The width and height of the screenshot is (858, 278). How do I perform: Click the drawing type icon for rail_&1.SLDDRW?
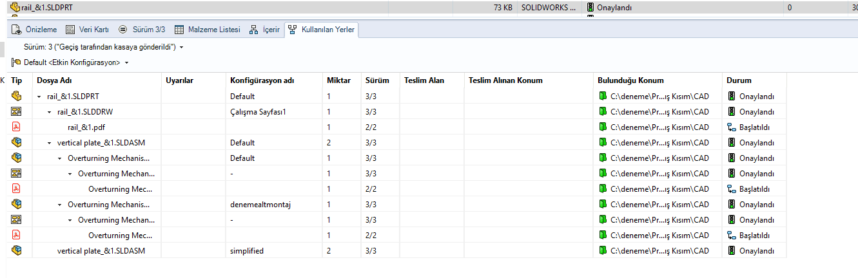(x=17, y=111)
